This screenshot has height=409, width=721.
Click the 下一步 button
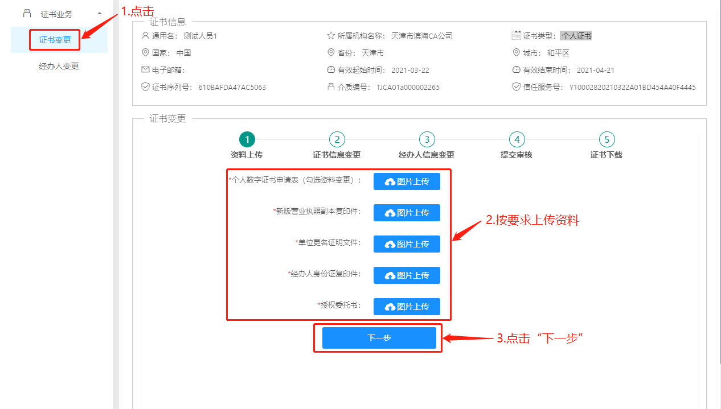pos(379,338)
